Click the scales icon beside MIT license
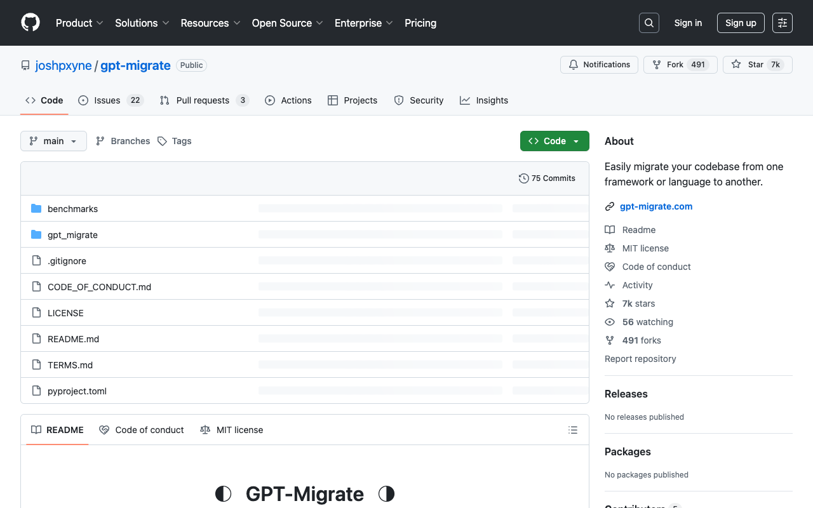This screenshot has height=508, width=813. [610, 248]
